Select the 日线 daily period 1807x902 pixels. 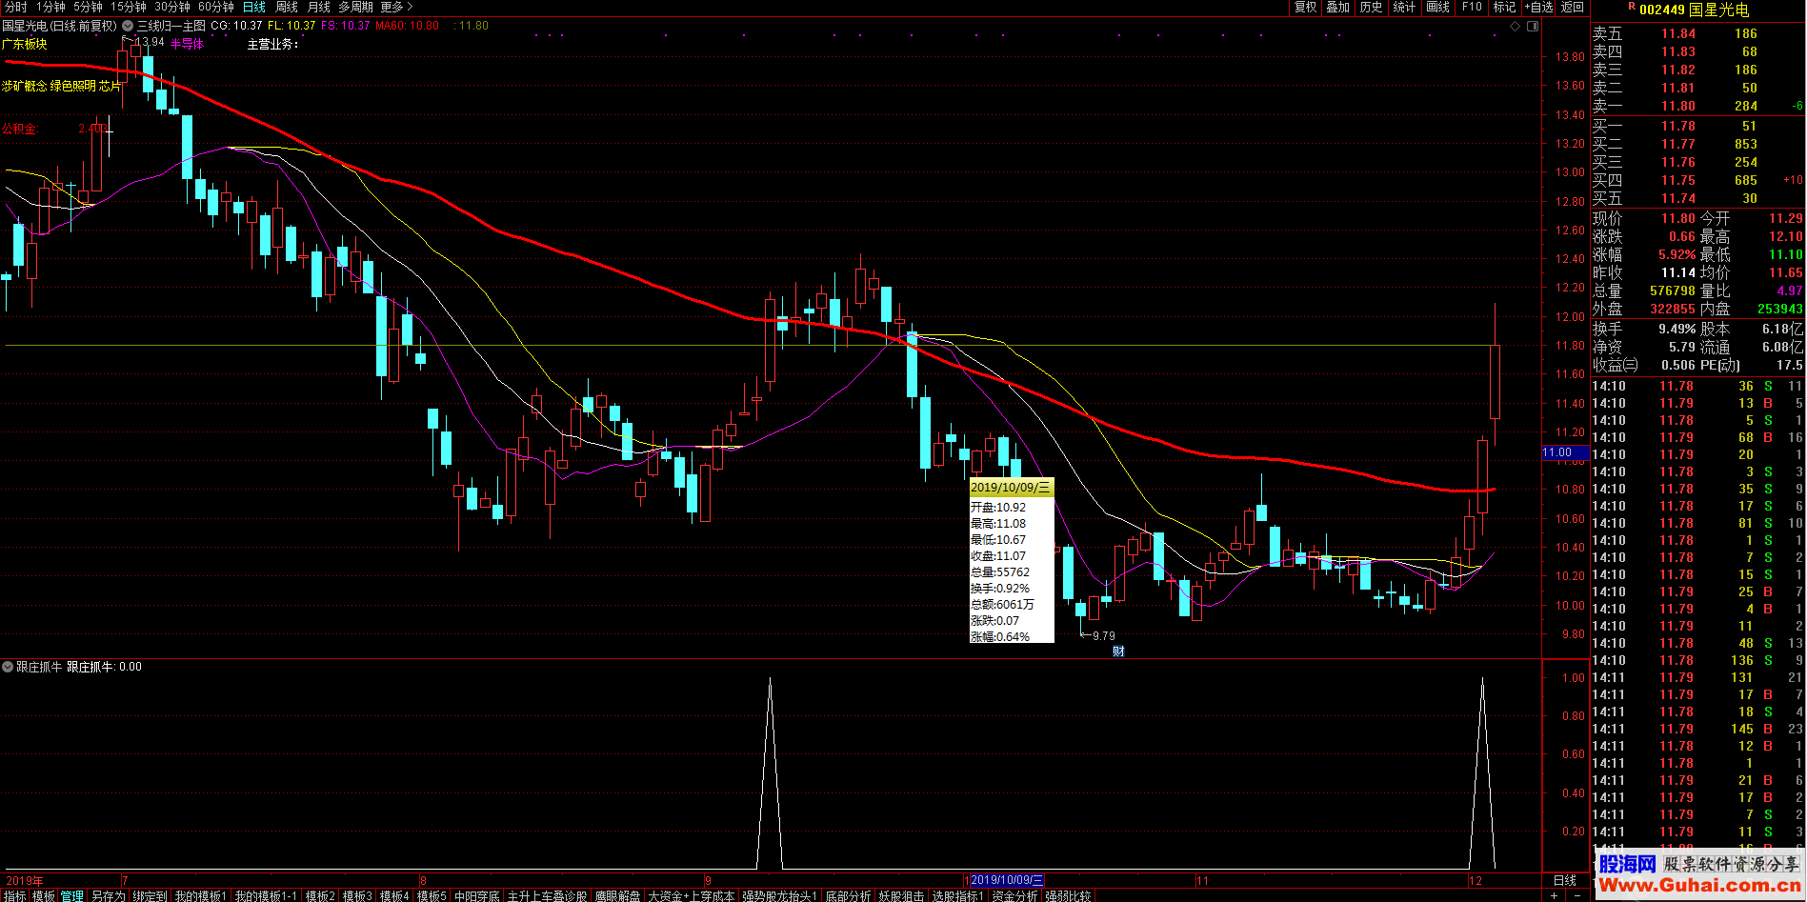point(254,7)
